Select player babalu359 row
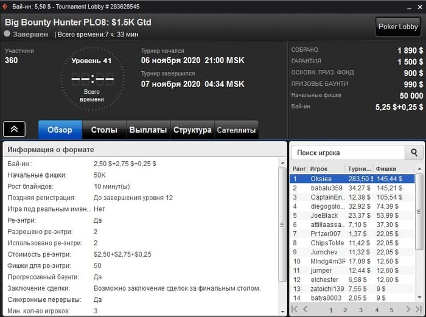The width and height of the screenshot is (426, 317). 352,188
